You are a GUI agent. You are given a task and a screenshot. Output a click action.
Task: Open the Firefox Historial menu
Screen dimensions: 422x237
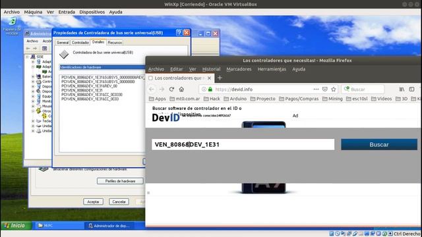click(211, 69)
